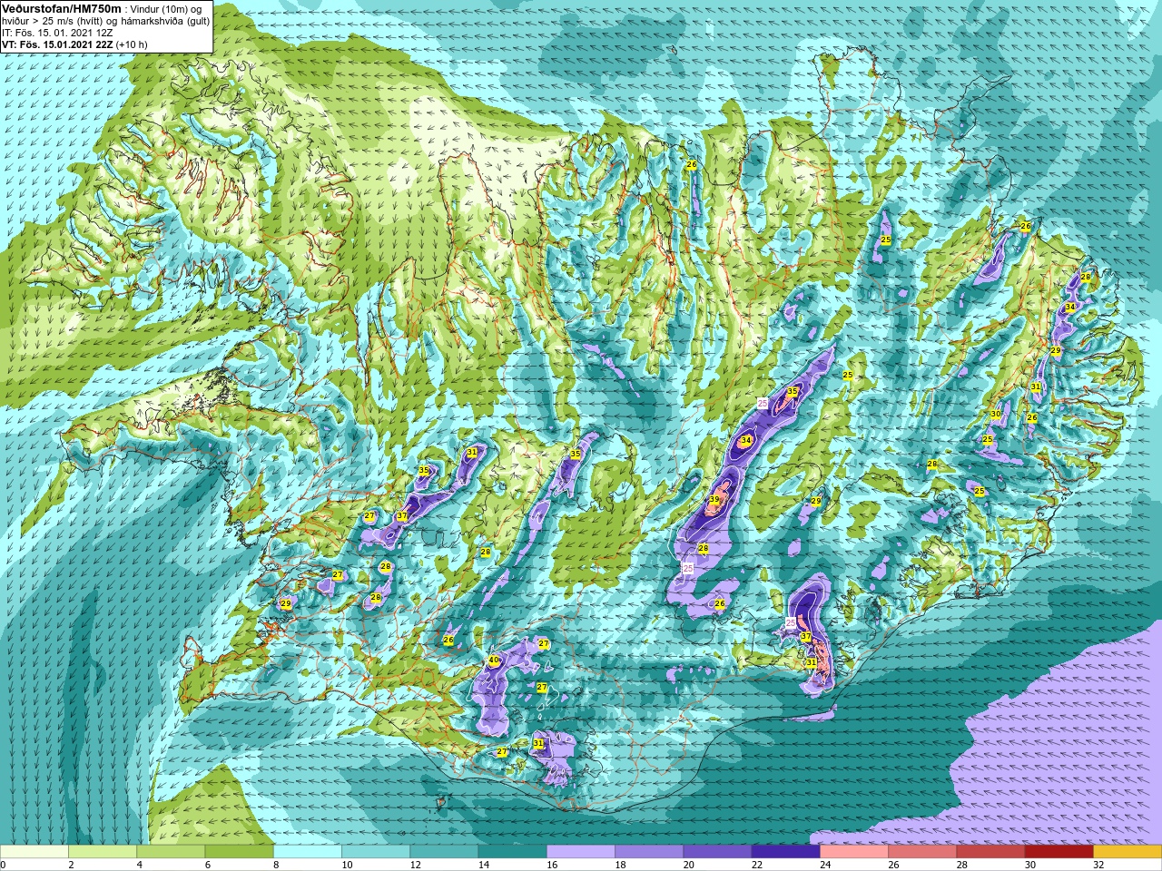Pick the 20–22 m/s violet legend swatch
The image size is (1162, 871).
(717, 852)
